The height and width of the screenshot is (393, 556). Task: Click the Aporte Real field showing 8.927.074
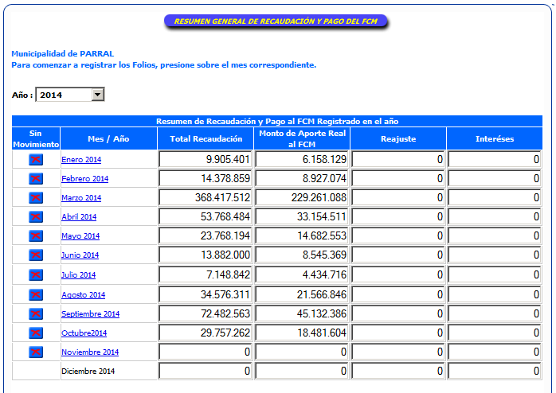click(x=302, y=179)
